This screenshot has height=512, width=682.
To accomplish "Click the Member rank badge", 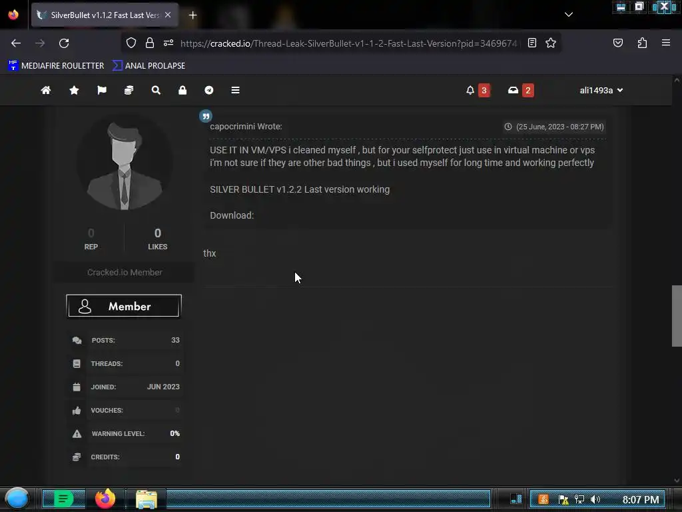I will click(x=124, y=306).
